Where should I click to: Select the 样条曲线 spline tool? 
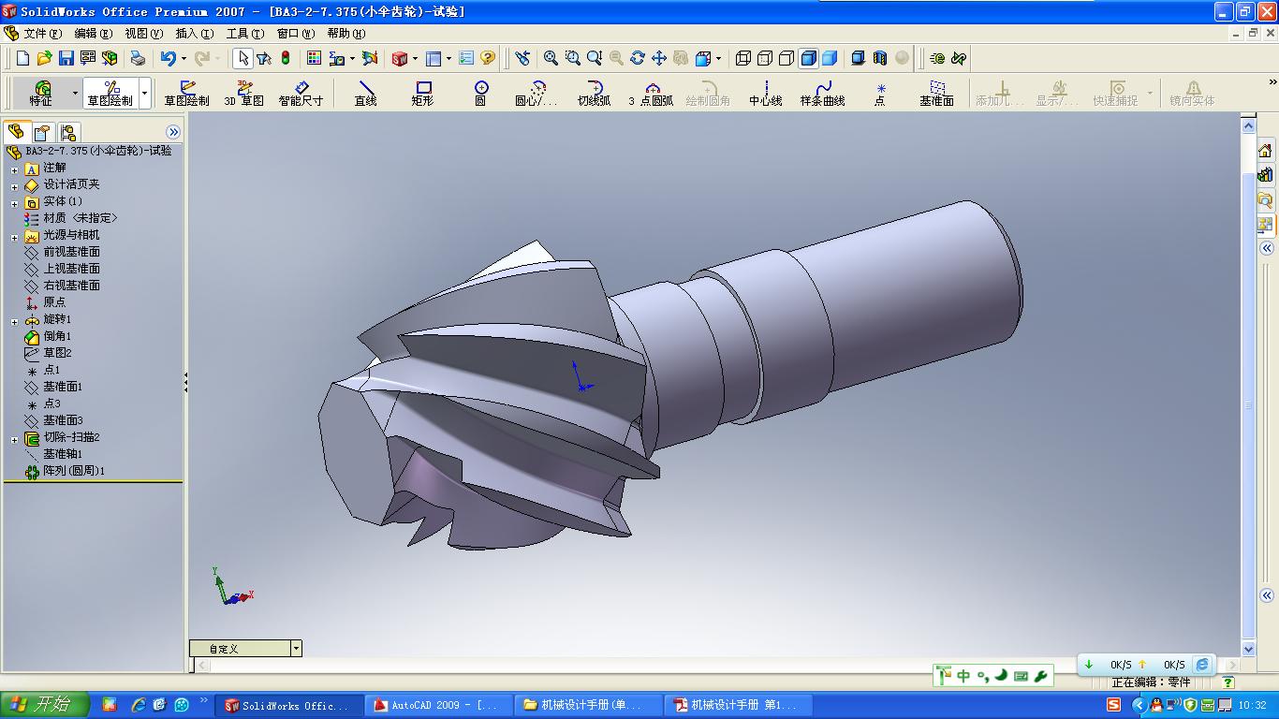click(x=823, y=93)
